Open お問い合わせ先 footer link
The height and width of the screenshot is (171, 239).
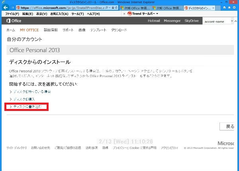41,148
